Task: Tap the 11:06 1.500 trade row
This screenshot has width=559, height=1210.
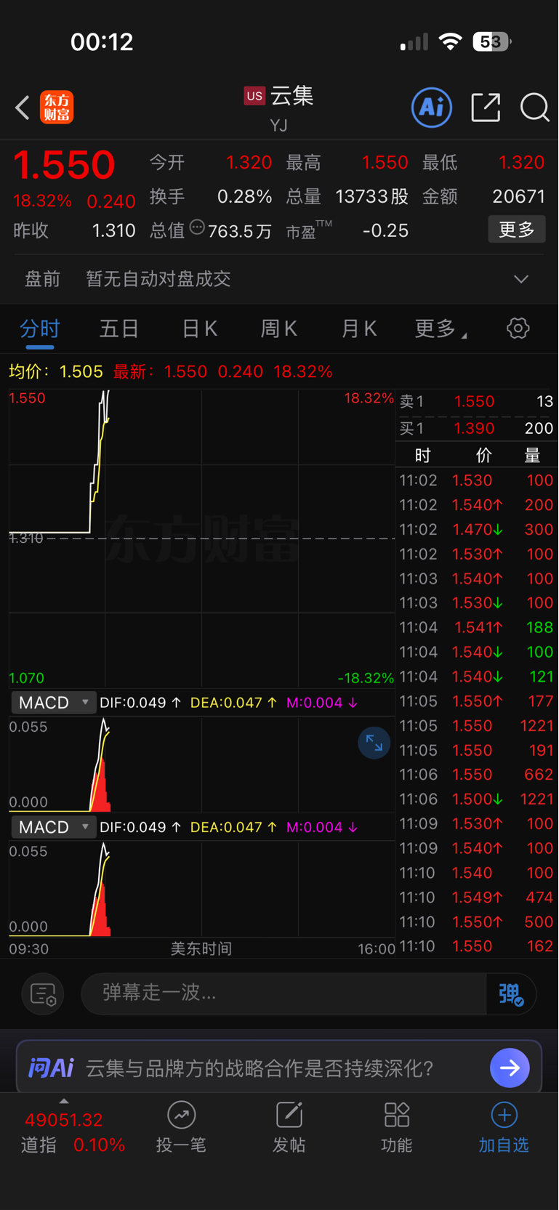Action: 476,799
